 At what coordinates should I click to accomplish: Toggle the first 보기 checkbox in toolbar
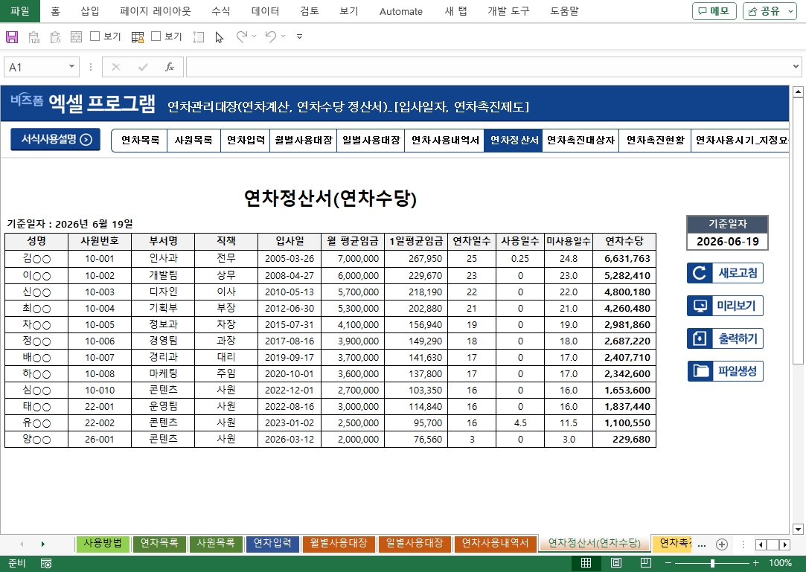click(x=95, y=36)
